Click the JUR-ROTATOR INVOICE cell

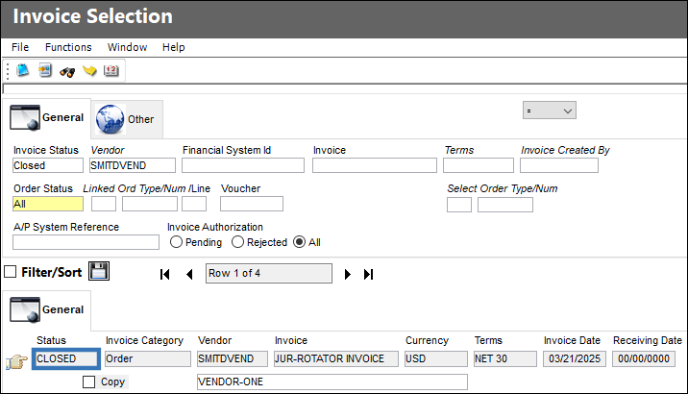coord(336,358)
